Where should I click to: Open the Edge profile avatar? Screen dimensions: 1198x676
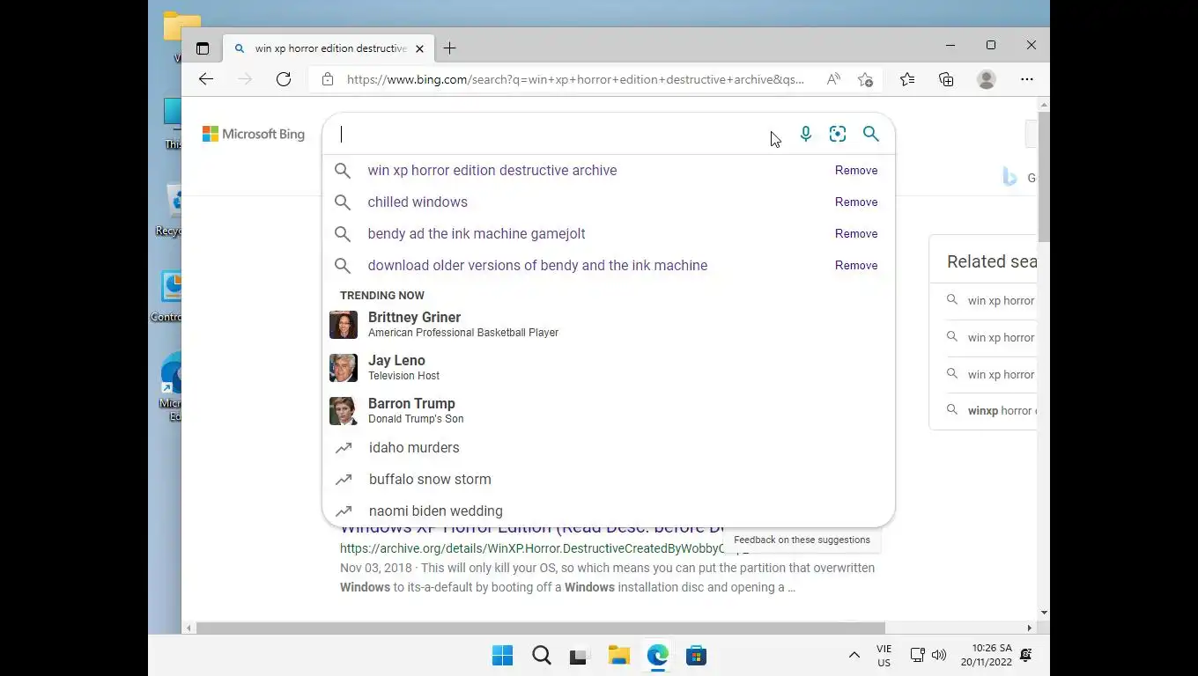coord(987,79)
